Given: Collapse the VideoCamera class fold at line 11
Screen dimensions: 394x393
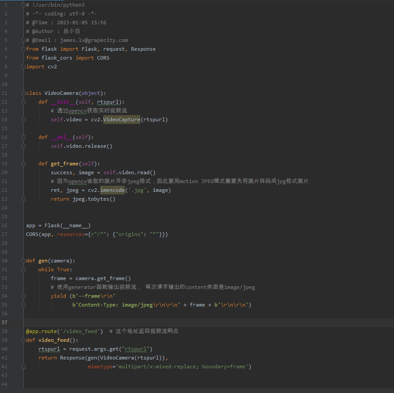Looking at the screenshot, I should [x=24, y=93].
